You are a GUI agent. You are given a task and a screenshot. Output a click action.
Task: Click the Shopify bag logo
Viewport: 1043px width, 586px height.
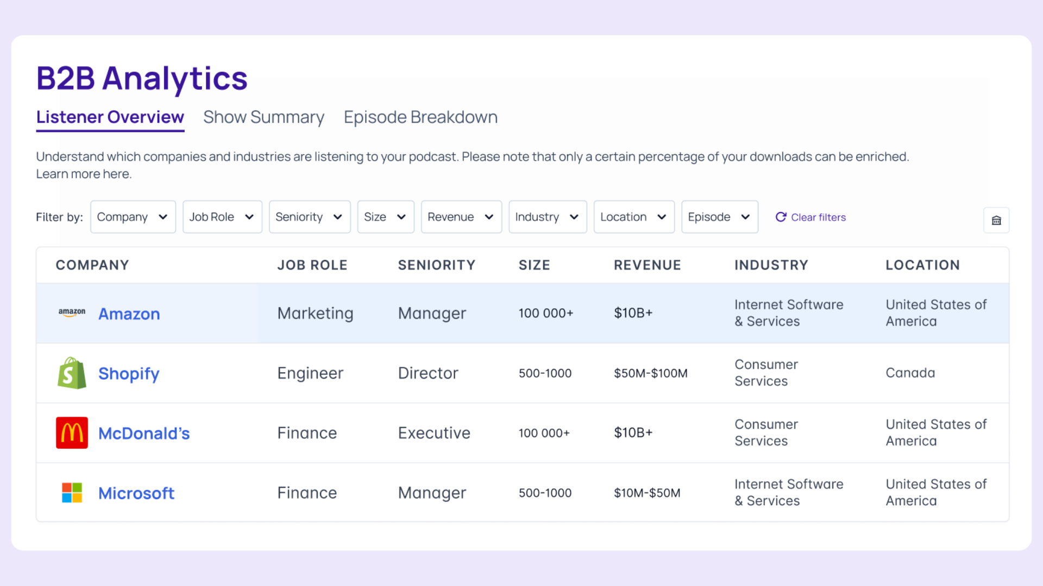click(72, 373)
